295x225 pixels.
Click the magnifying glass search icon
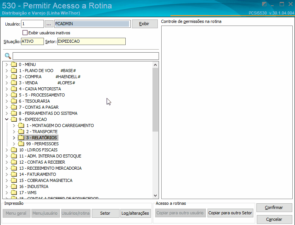click(8, 56)
